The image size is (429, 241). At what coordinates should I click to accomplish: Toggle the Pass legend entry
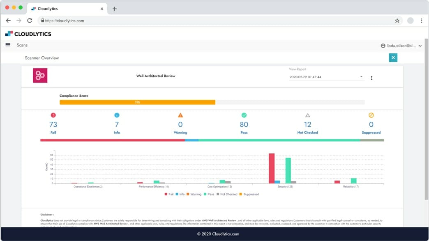[x=209, y=194]
